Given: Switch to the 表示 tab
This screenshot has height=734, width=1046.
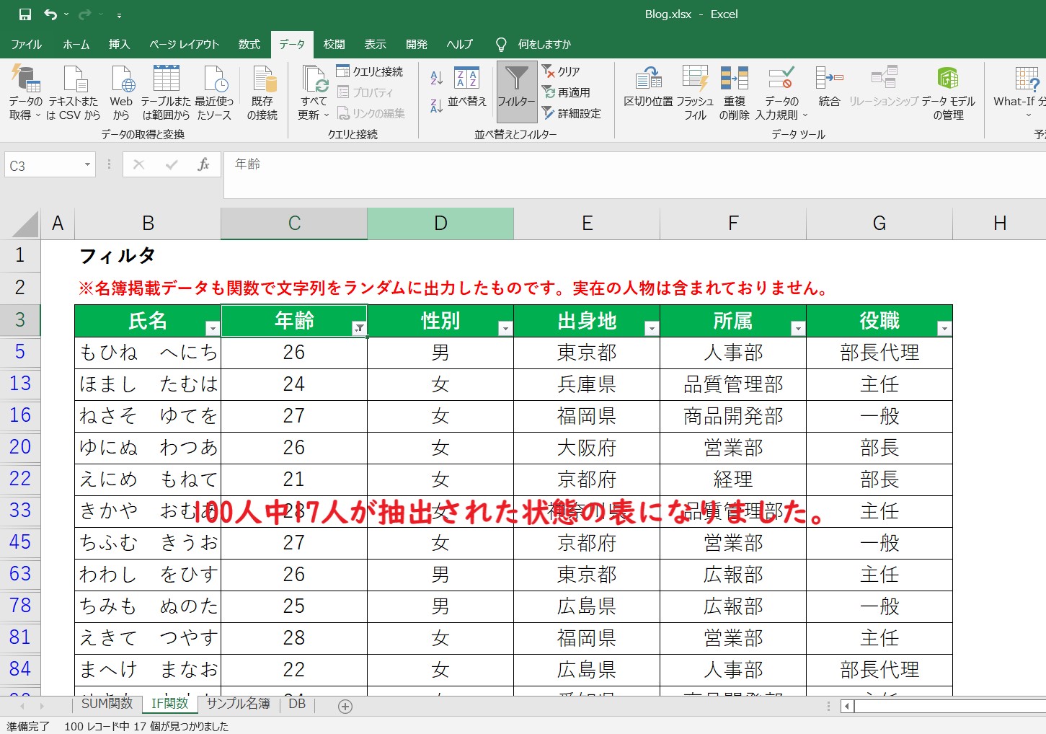Looking at the screenshot, I should pos(376,45).
